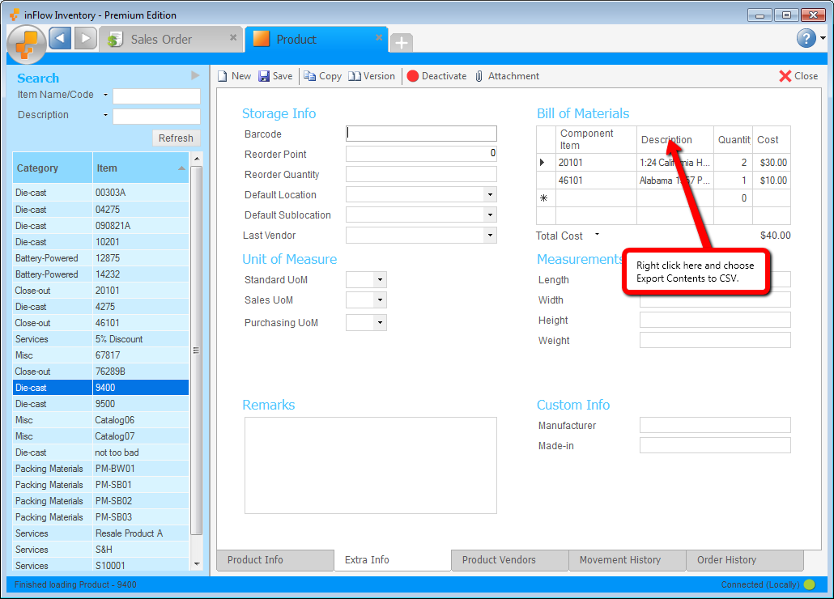Switch to the Product Info tab
The height and width of the screenshot is (599, 834).
275,560
